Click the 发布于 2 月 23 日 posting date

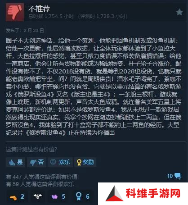point(25,31)
